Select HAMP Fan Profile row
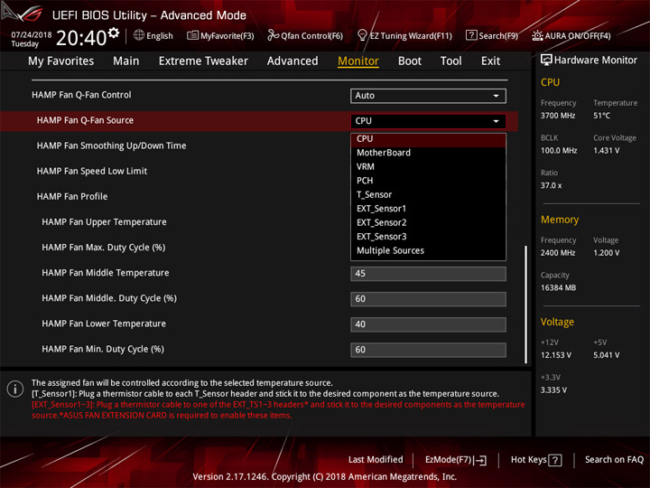 [71, 197]
